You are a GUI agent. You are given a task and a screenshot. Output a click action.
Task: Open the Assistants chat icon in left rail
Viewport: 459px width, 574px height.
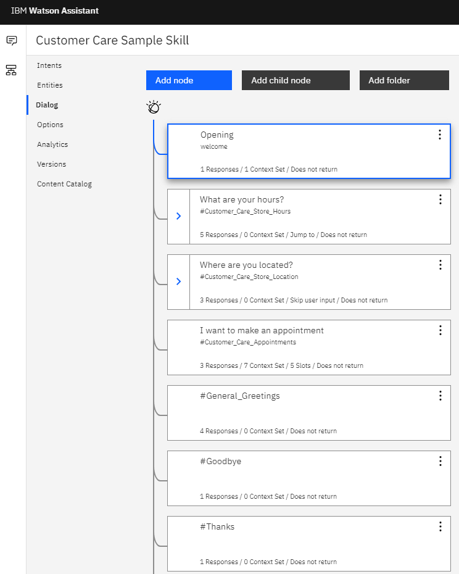click(12, 40)
